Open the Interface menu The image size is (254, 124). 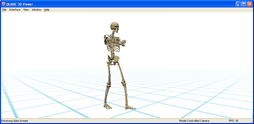point(15,10)
